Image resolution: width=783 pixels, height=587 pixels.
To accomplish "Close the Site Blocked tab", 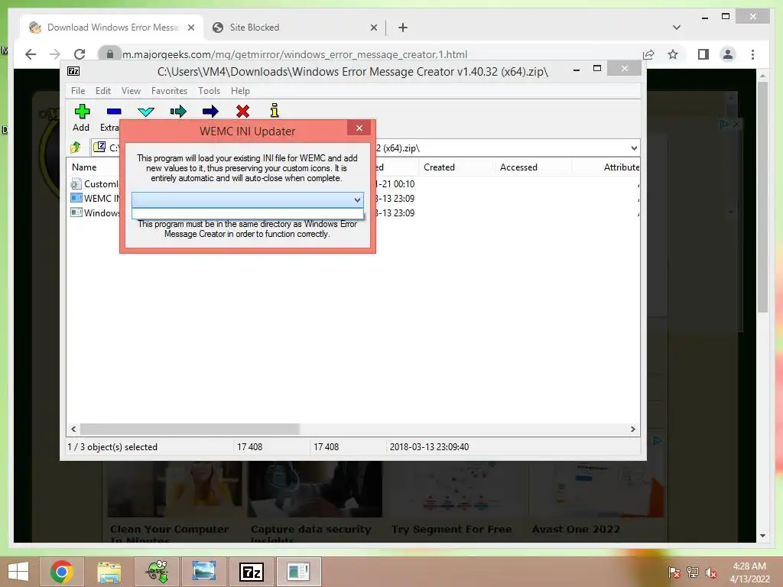I will click(373, 28).
